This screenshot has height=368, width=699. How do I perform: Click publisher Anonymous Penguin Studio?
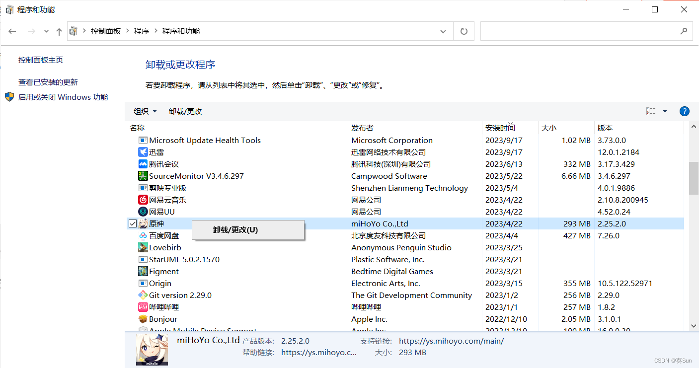[401, 248]
